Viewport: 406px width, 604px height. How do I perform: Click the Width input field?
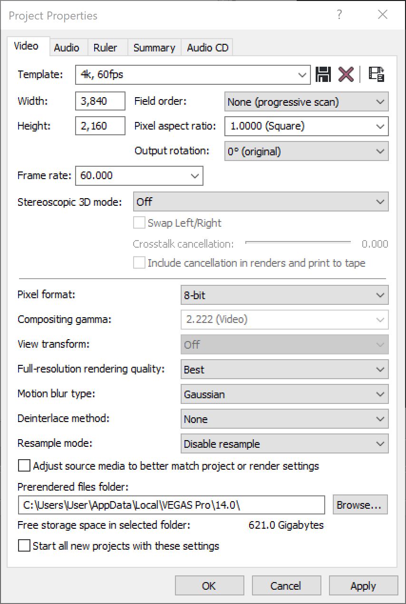coord(100,101)
